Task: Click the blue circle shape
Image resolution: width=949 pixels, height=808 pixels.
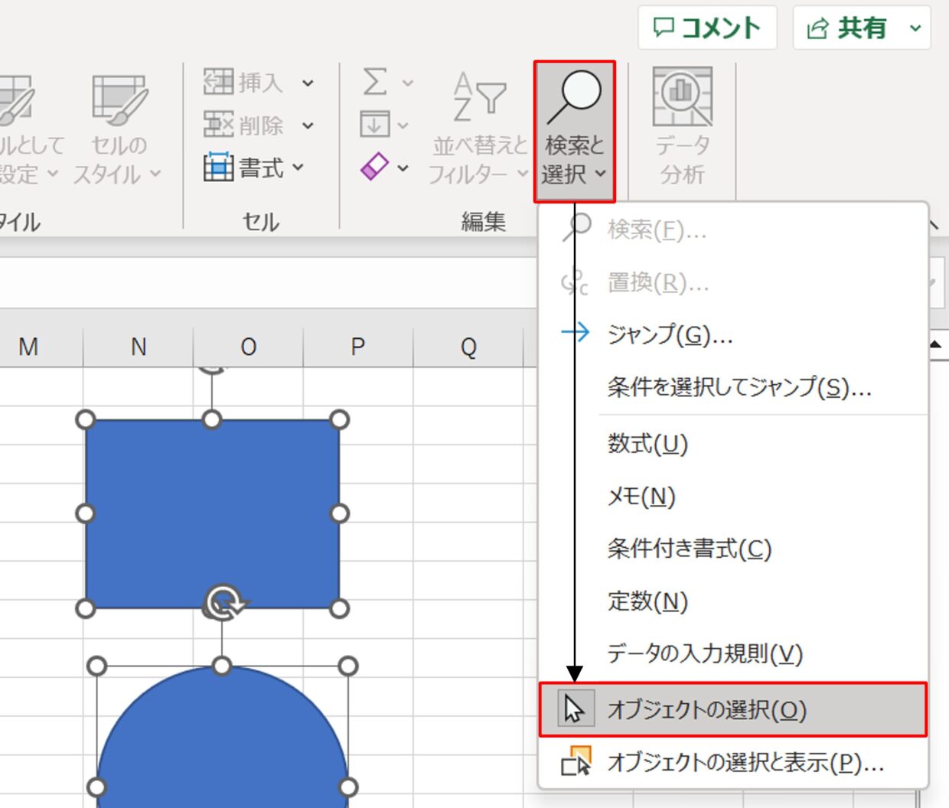Action: (x=222, y=737)
